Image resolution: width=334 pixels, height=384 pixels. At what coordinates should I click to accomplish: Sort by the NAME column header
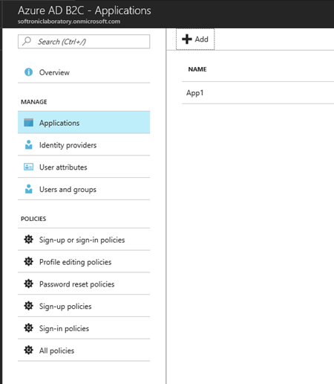click(197, 69)
